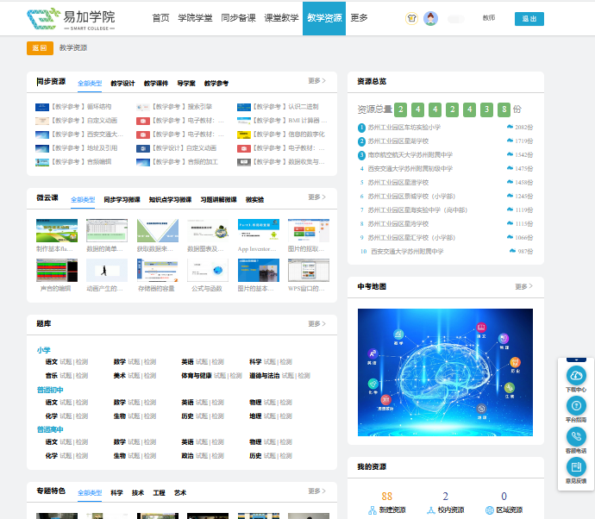595x519 pixels.
Task: Open 道德与法治 subject link
Action: coord(264,376)
